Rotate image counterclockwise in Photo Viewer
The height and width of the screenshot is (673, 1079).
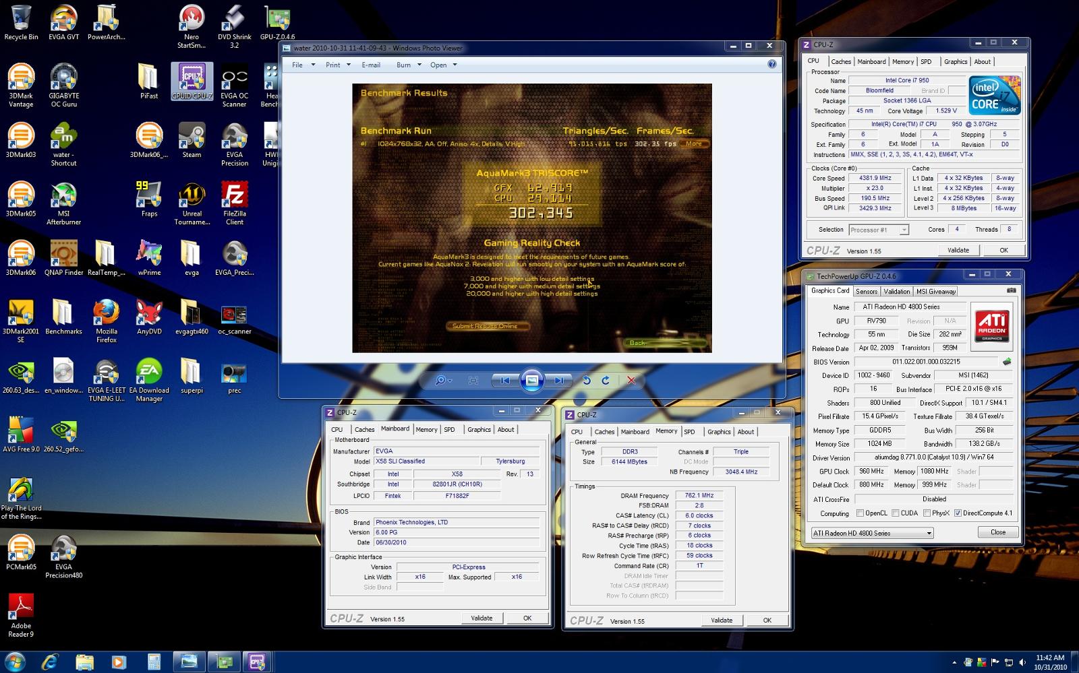[x=586, y=381]
